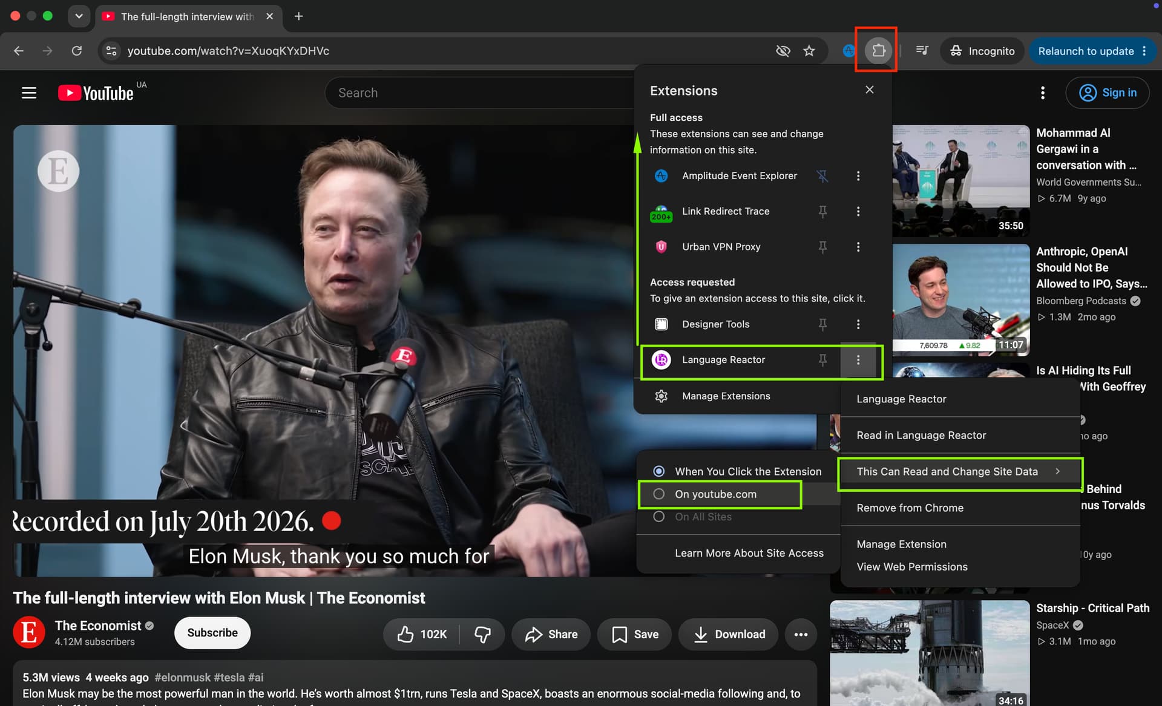
Task: Pin Language Reactor to toolbar
Action: pos(822,360)
